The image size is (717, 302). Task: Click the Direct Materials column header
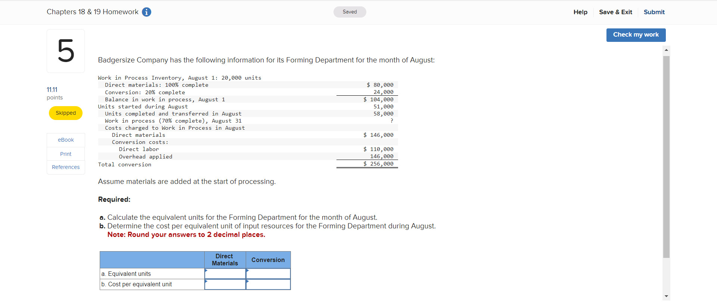225,260
